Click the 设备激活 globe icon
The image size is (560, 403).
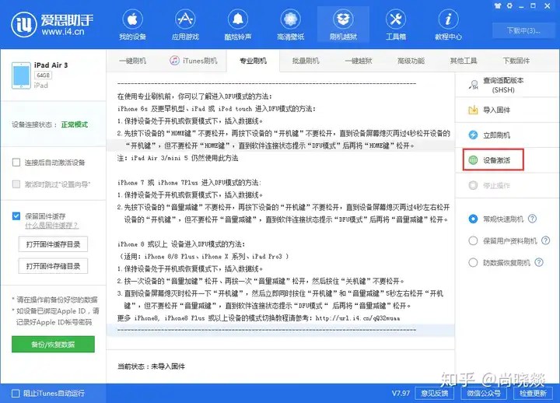[x=473, y=160]
